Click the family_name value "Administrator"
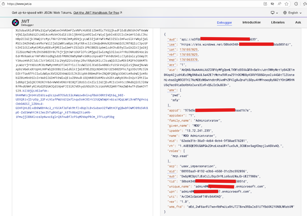The width and height of the screenshot is (307, 216). (207, 121)
